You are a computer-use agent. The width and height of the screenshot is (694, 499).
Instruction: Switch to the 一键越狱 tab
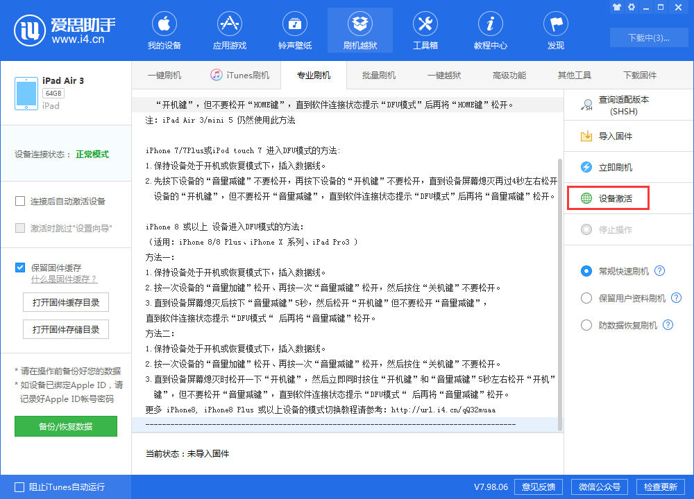(443, 74)
